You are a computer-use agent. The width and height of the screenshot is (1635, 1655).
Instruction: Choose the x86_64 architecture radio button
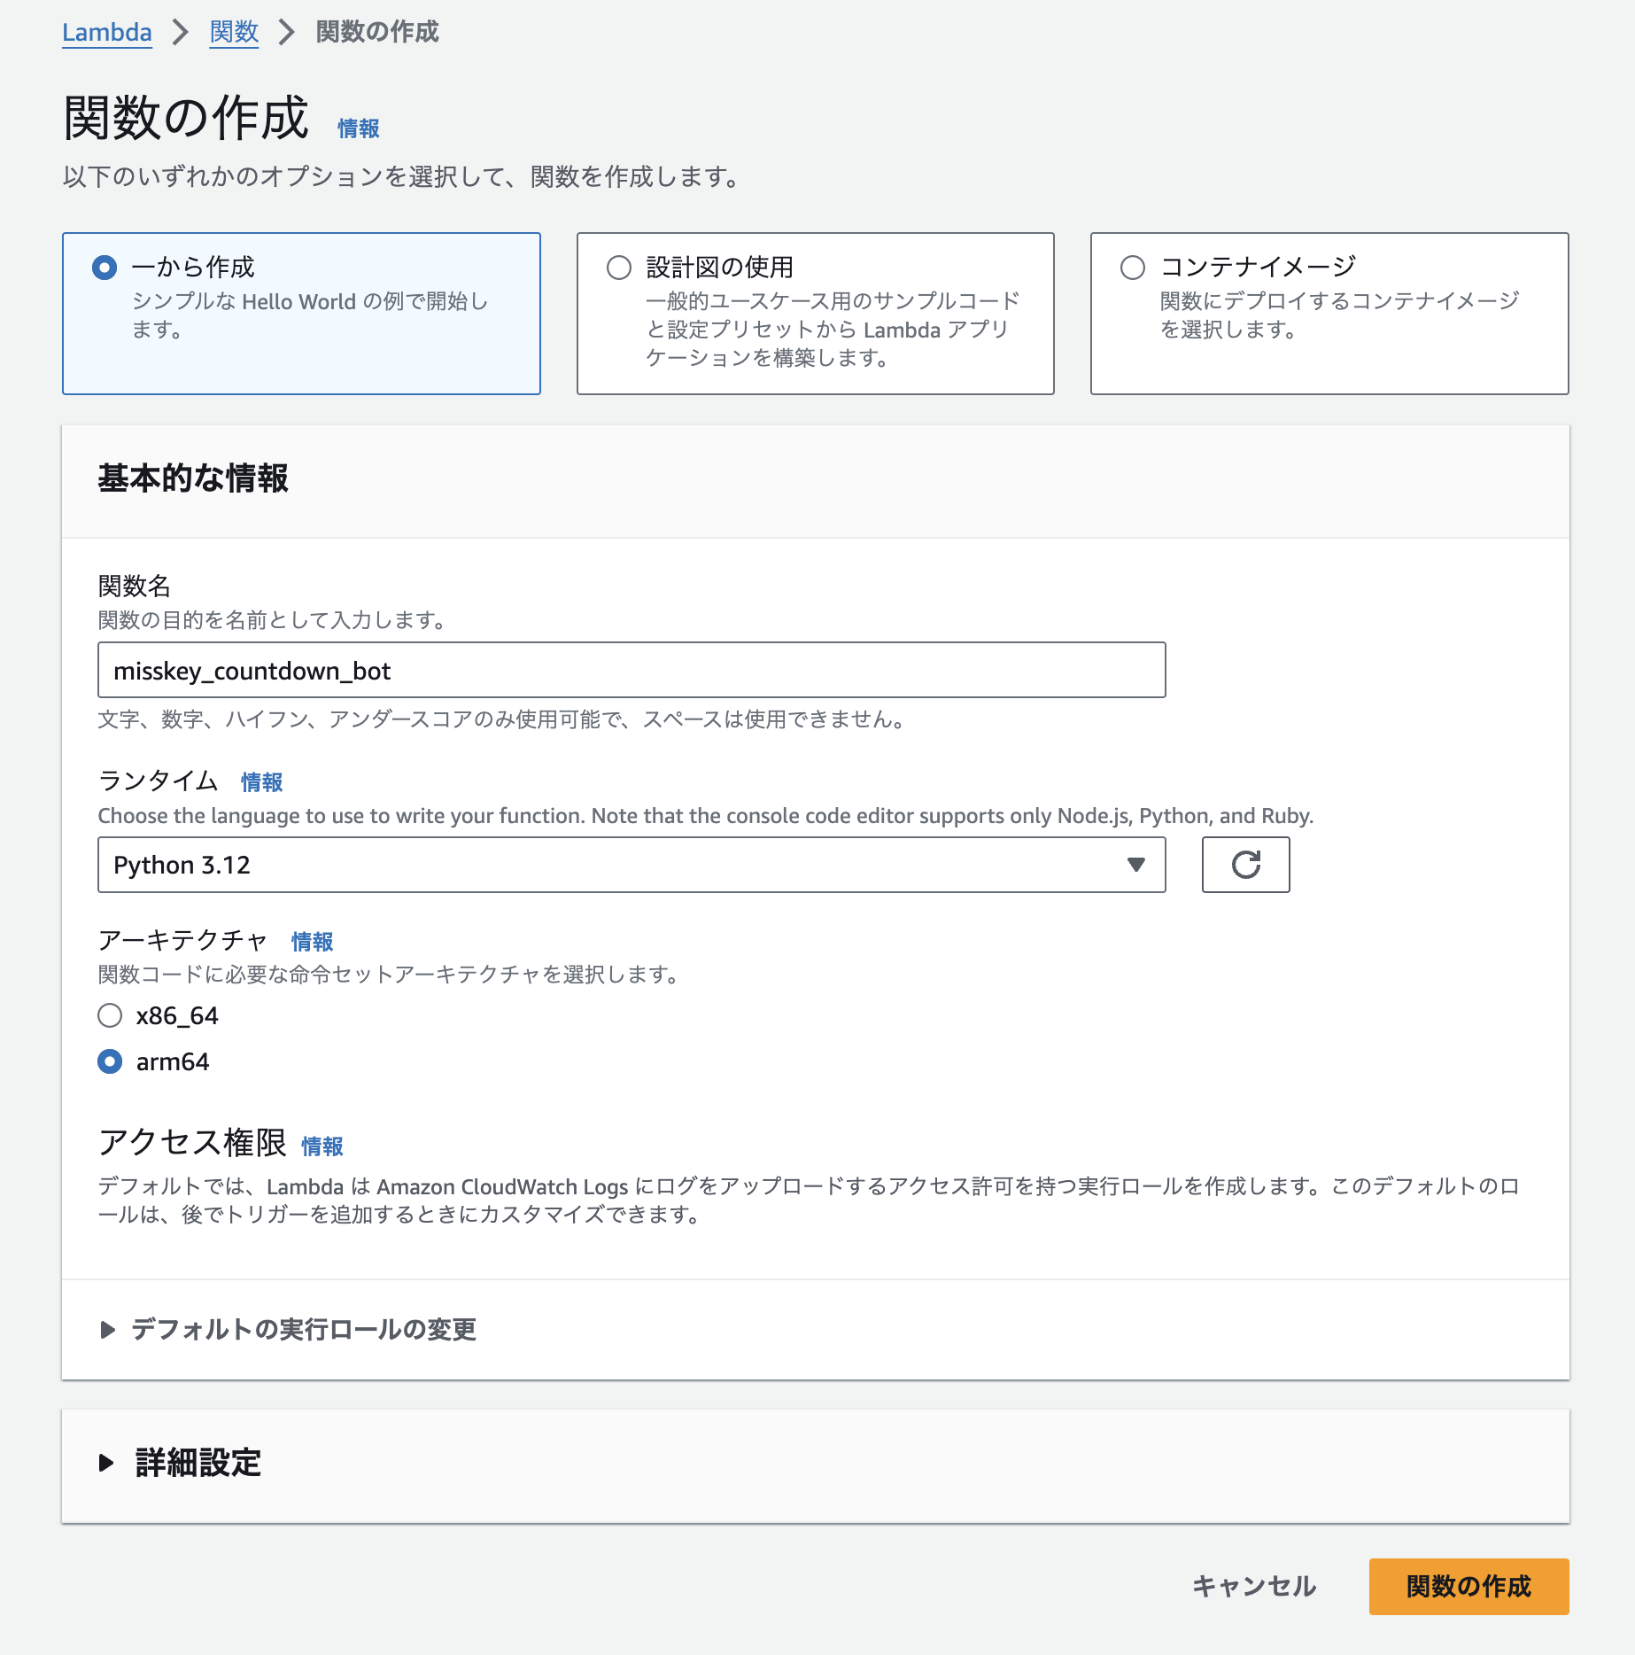pyautogui.click(x=110, y=1015)
